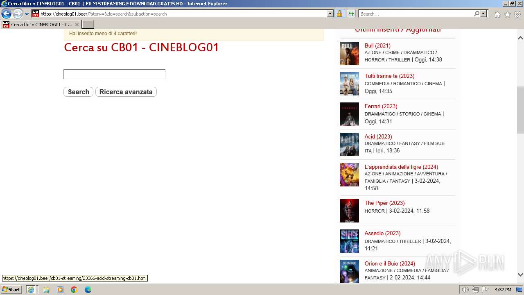Click 'Hai inserito meno di 4 caratteri!' message
Image resolution: width=524 pixels, height=295 pixels.
pos(103,34)
